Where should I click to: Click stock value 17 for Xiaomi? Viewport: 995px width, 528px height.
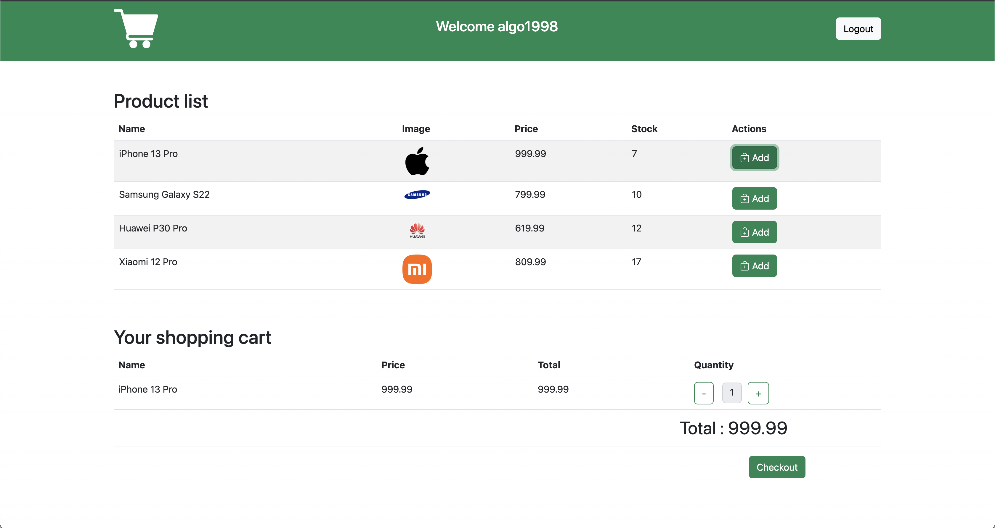(636, 262)
